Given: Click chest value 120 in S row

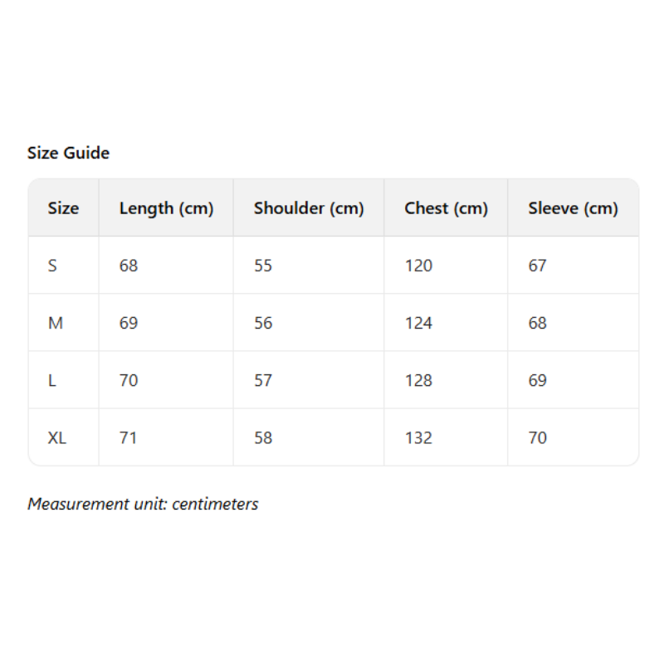Looking at the screenshot, I should click(418, 266).
